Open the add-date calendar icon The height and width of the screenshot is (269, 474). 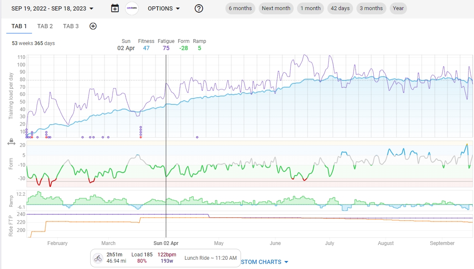[x=115, y=8]
